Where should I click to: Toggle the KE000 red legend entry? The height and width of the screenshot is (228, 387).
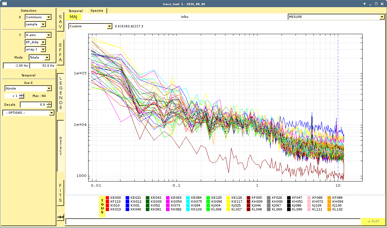pos(113,198)
